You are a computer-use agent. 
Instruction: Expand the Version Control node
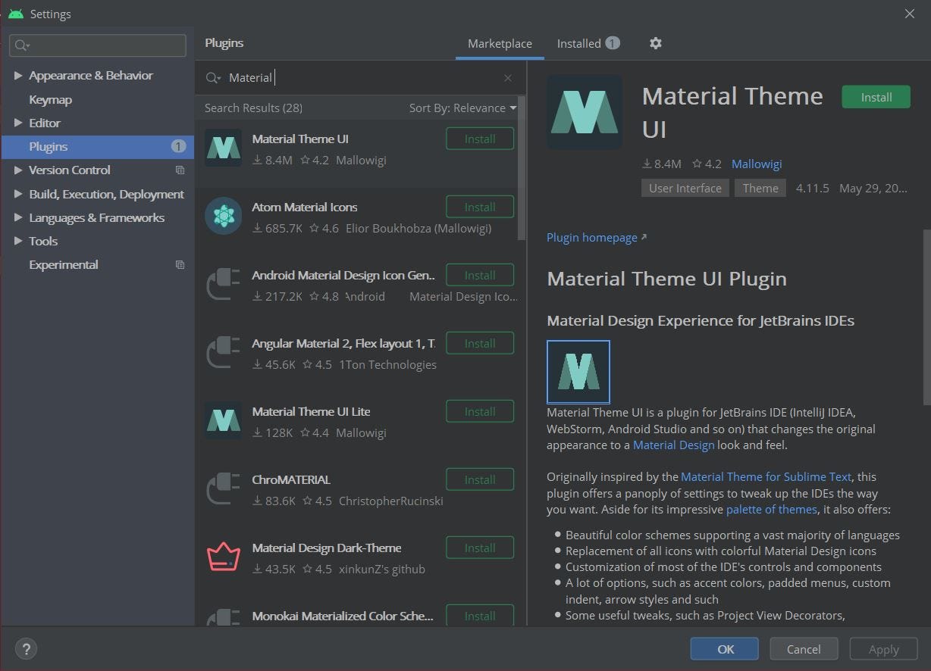18,170
